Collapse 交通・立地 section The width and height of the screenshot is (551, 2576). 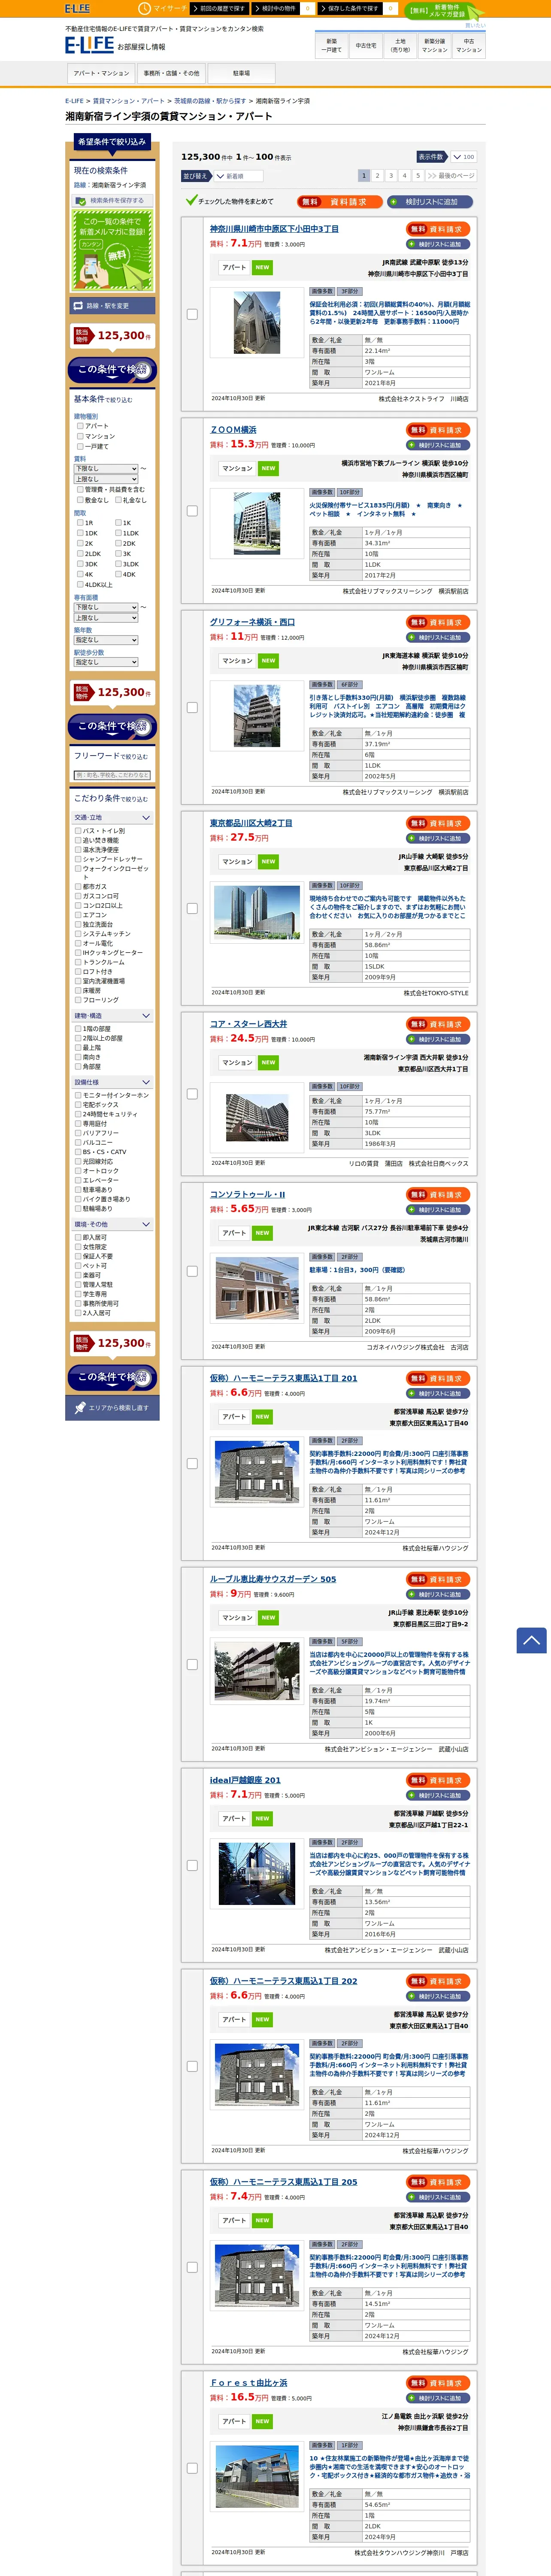112,818
